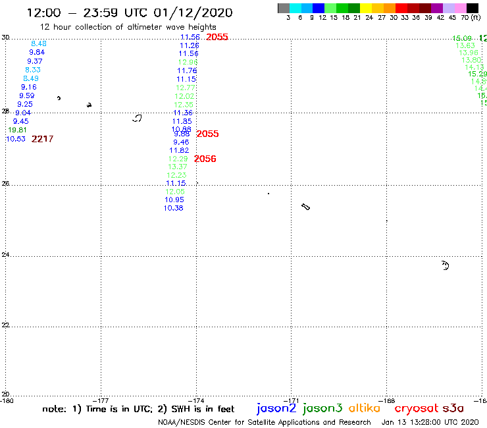The image size is (487, 428).
Task: Select the lavender swatch in the color bar
Action: (x=448, y=8)
